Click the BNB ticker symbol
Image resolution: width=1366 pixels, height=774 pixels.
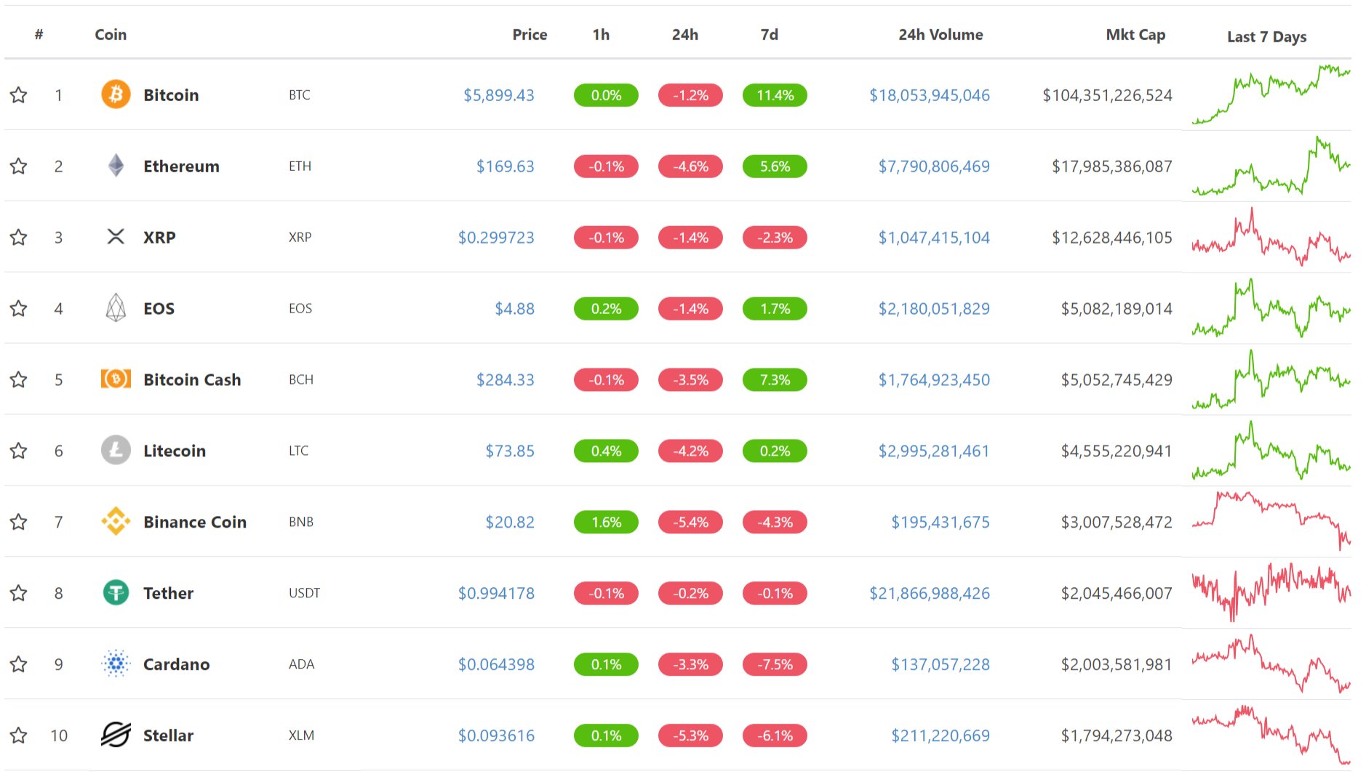coord(301,522)
